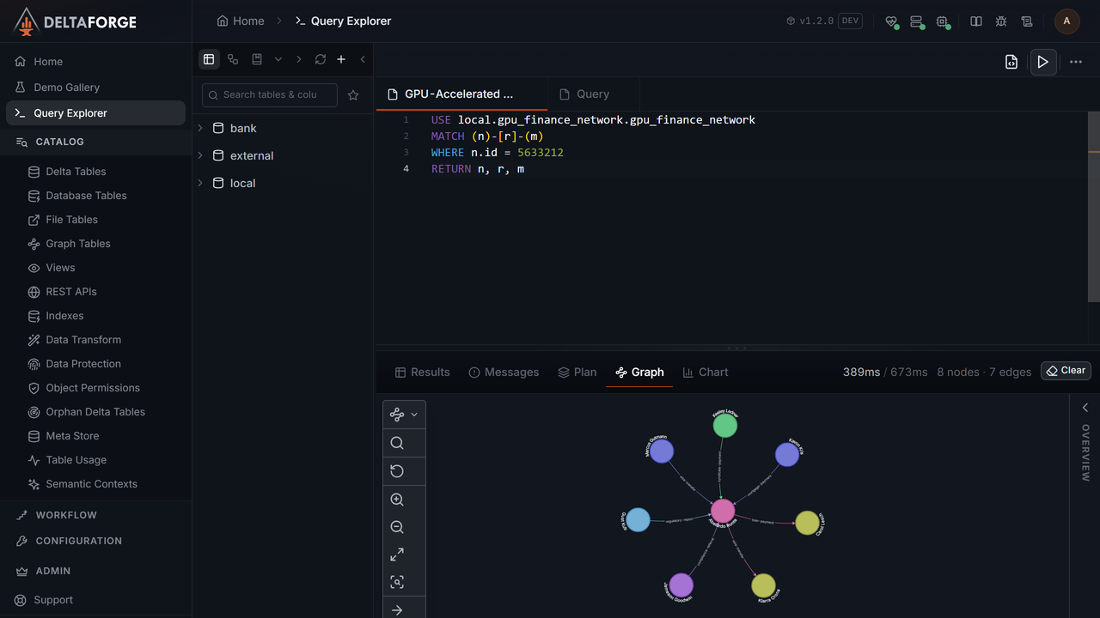Open the three-dot more options menu
This screenshot has height=618, width=1100.
click(x=1076, y=62)
